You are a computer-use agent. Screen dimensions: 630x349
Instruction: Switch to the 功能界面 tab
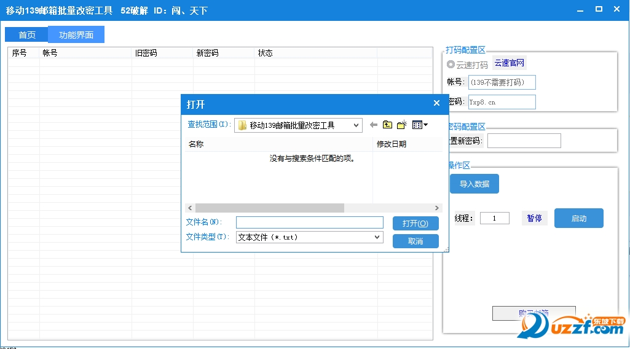(x=76, y=35)
